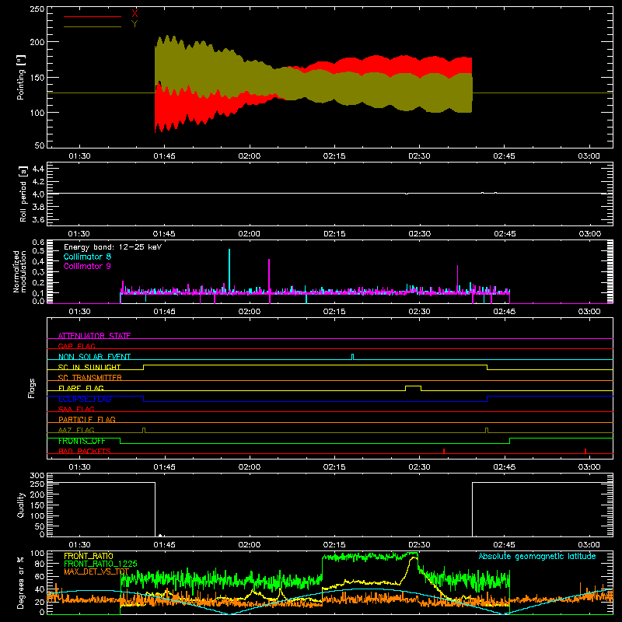Click the red 'X' legend label
This screenshot has width=622, height=622.
coord(135,14)
